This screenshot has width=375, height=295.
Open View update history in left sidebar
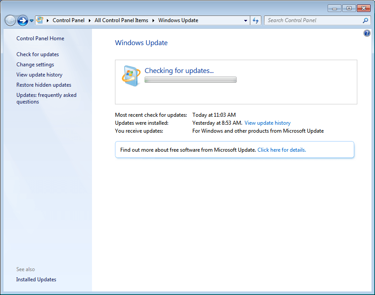[39, 75]
